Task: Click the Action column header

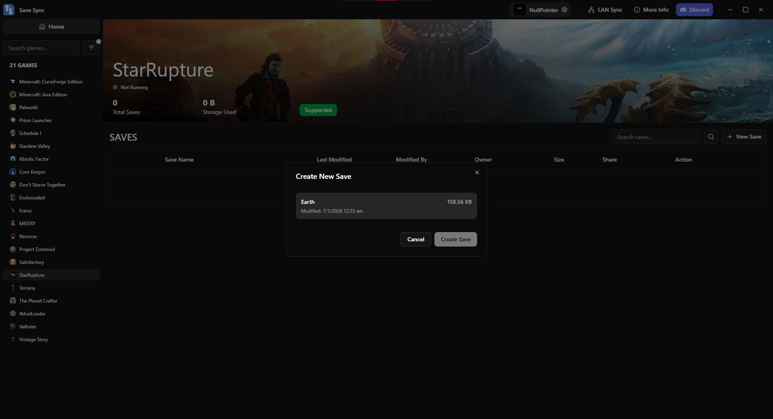Action: pos(684,160)
